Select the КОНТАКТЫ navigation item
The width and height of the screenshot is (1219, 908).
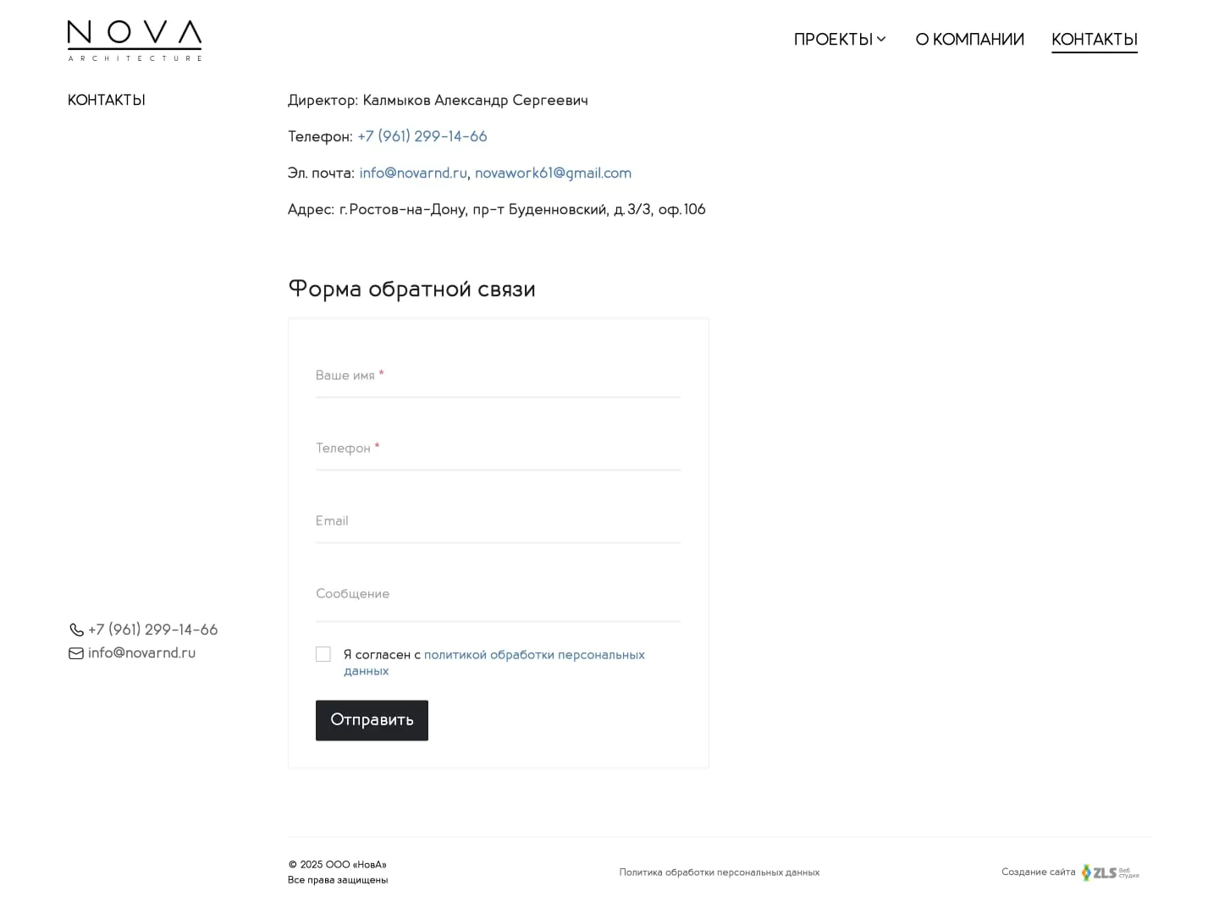(x=1094, y=39)
